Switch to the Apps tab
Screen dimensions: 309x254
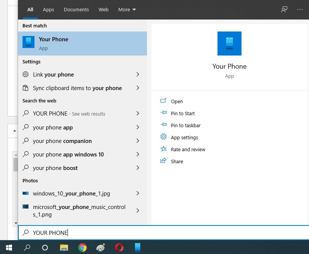[x=48, y=10]
